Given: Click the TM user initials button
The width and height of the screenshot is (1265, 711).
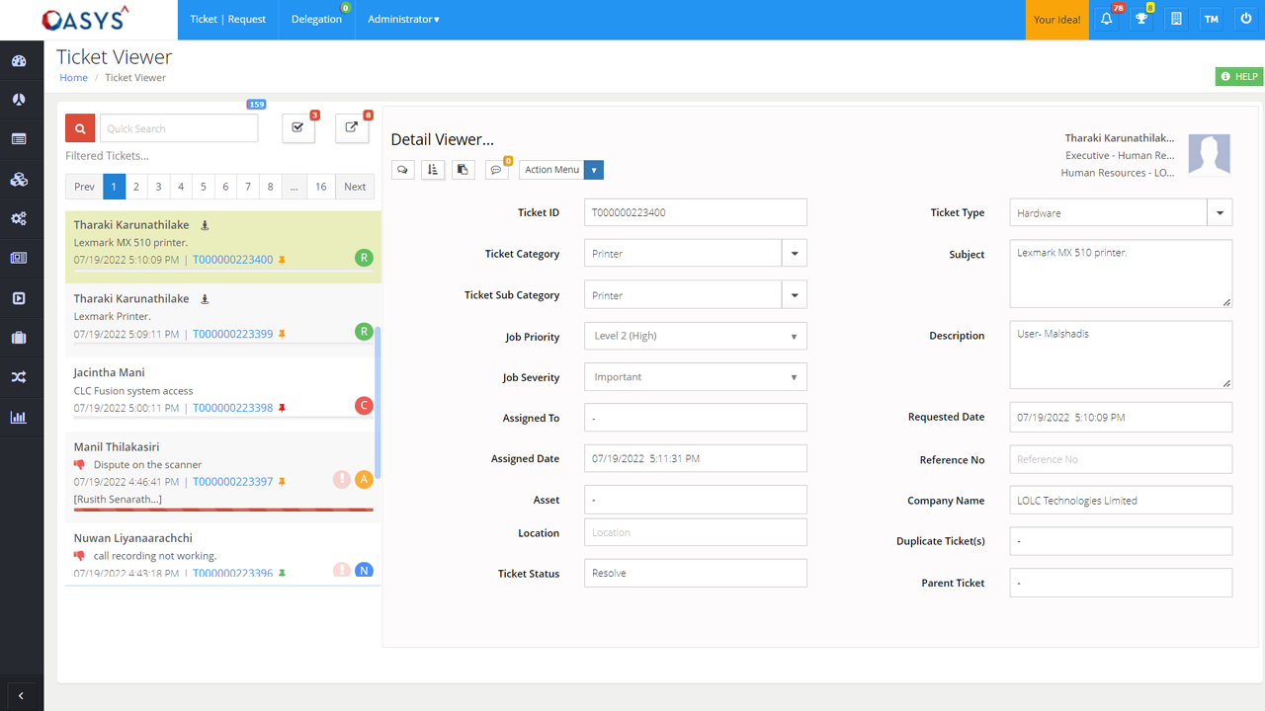Looking at the screenshot, I should [1212, 20].
